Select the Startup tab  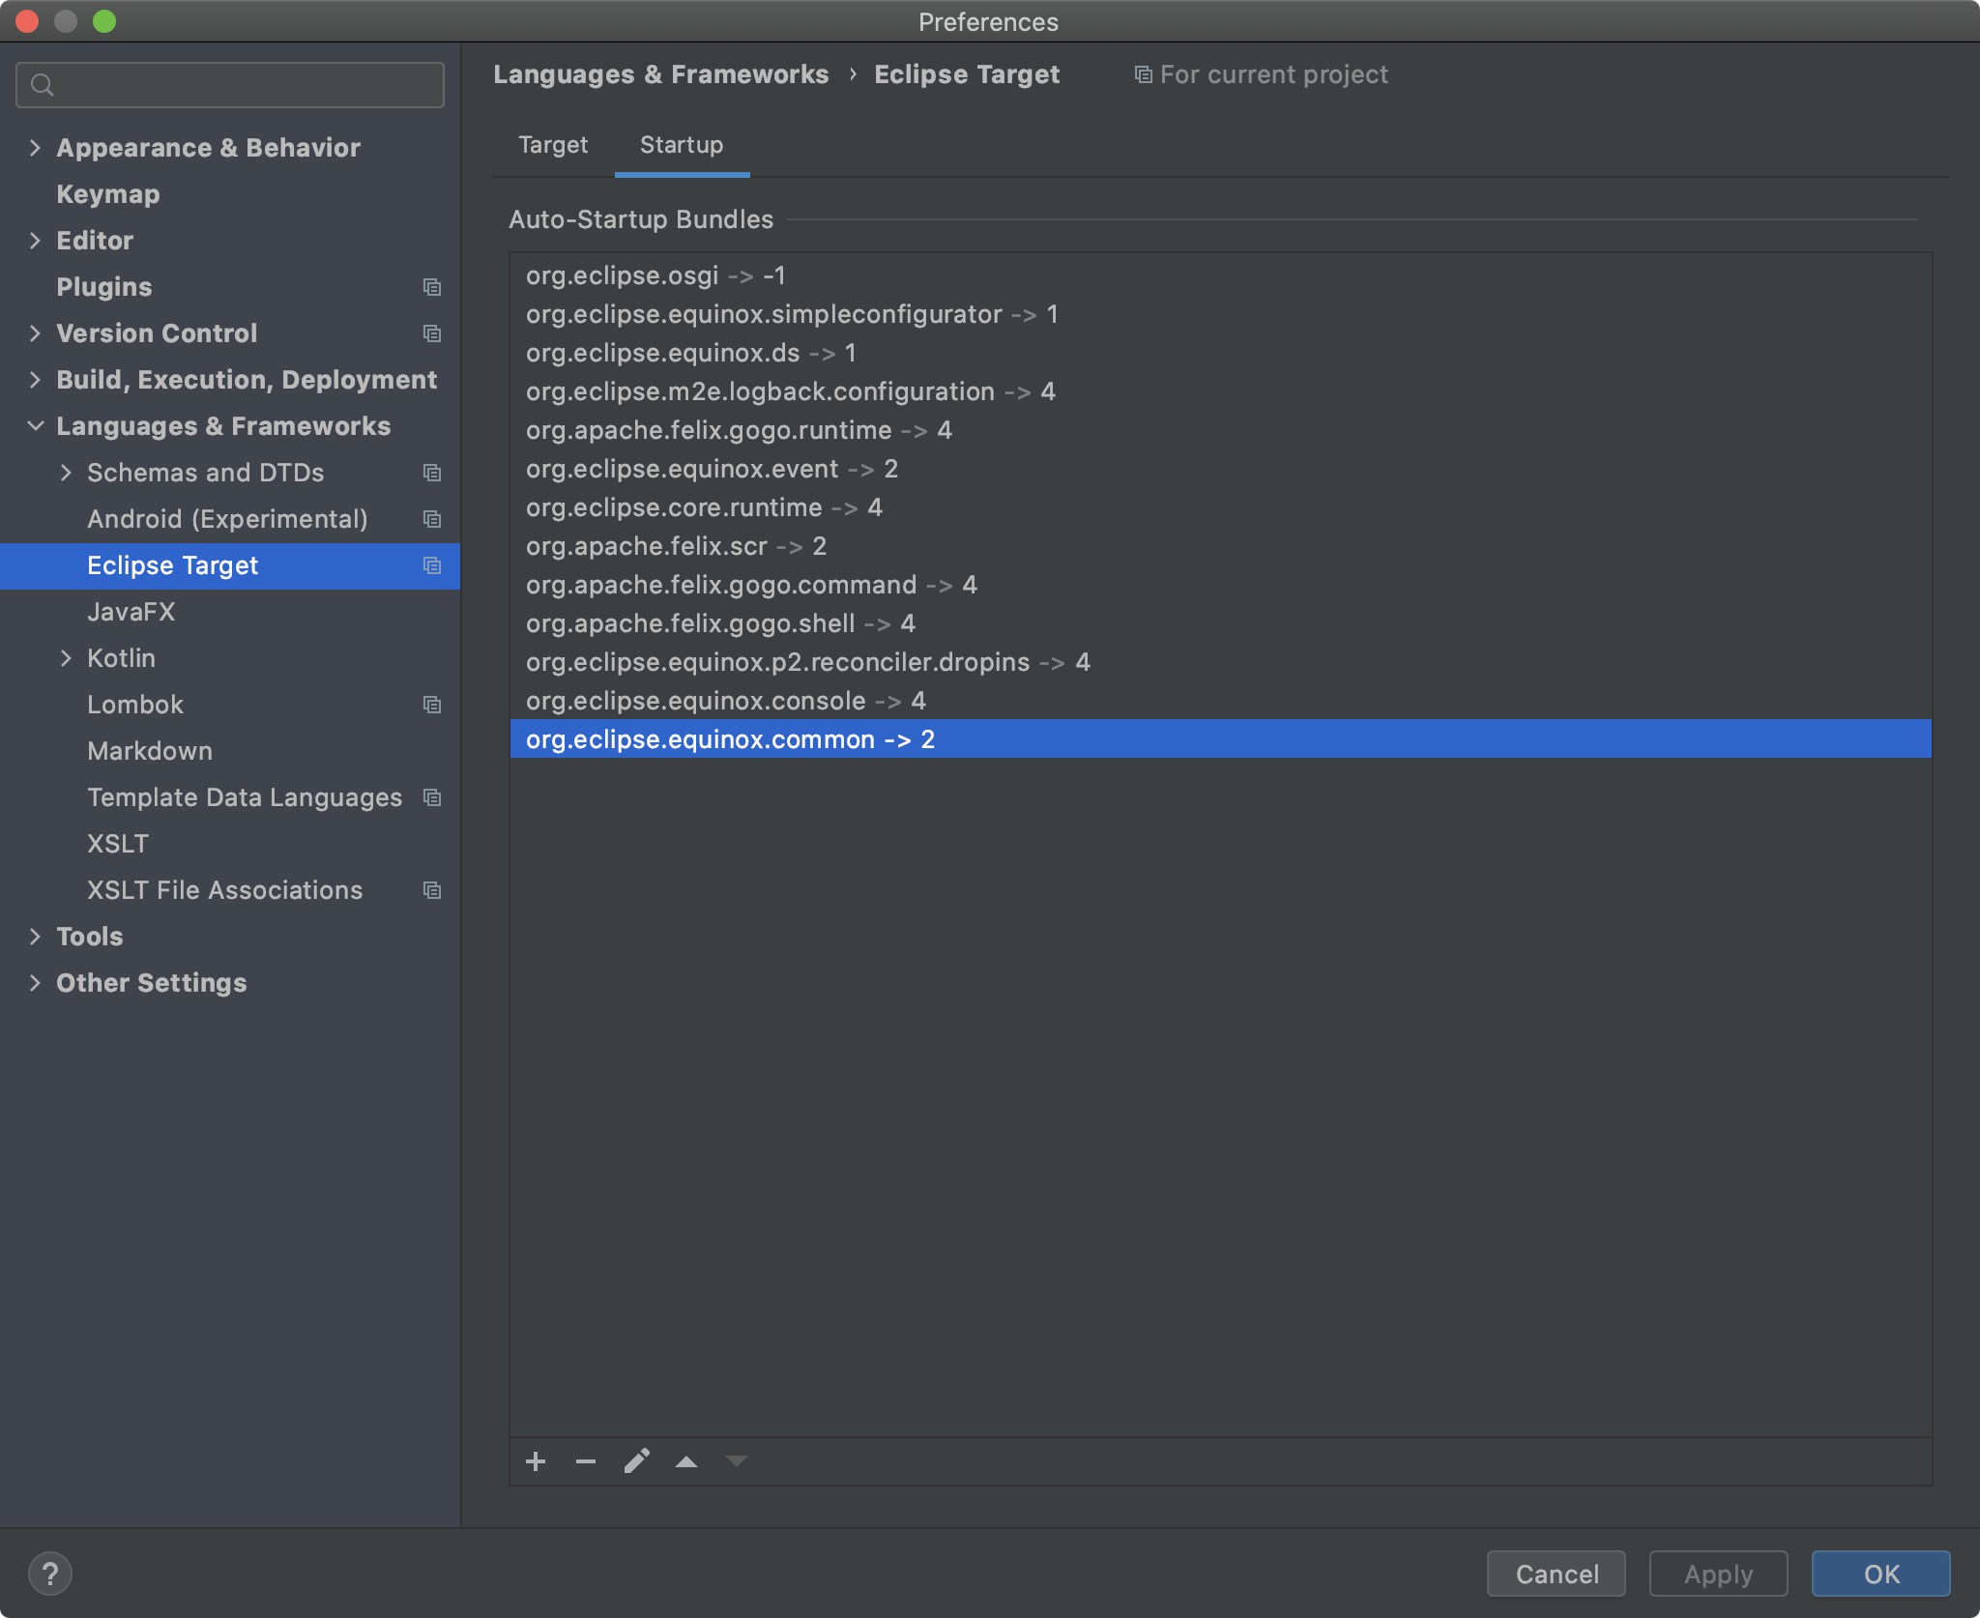tap(682, 145)
